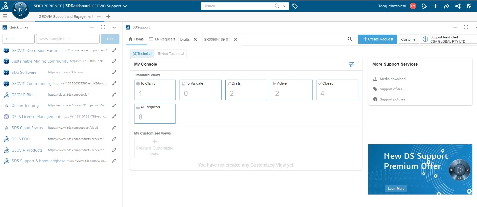The width and height of the screenshot is (477, 207).
Task: Click Tony Mazzoleni profile avatar
Action: [x=413, y=6]
